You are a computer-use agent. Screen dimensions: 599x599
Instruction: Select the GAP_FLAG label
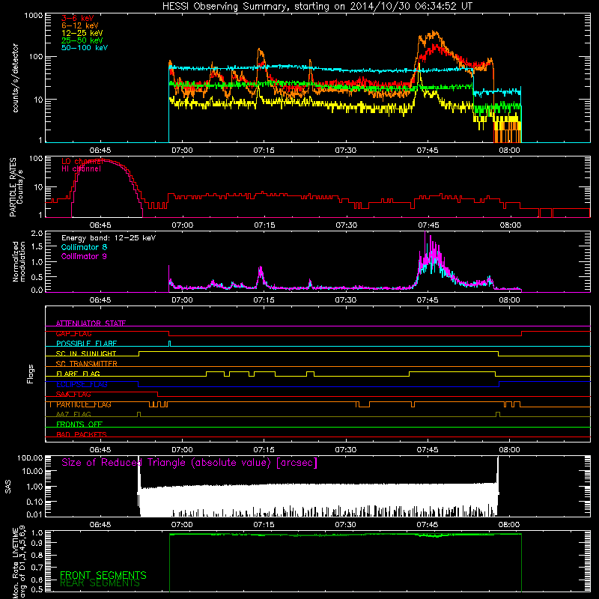[73, 333]
